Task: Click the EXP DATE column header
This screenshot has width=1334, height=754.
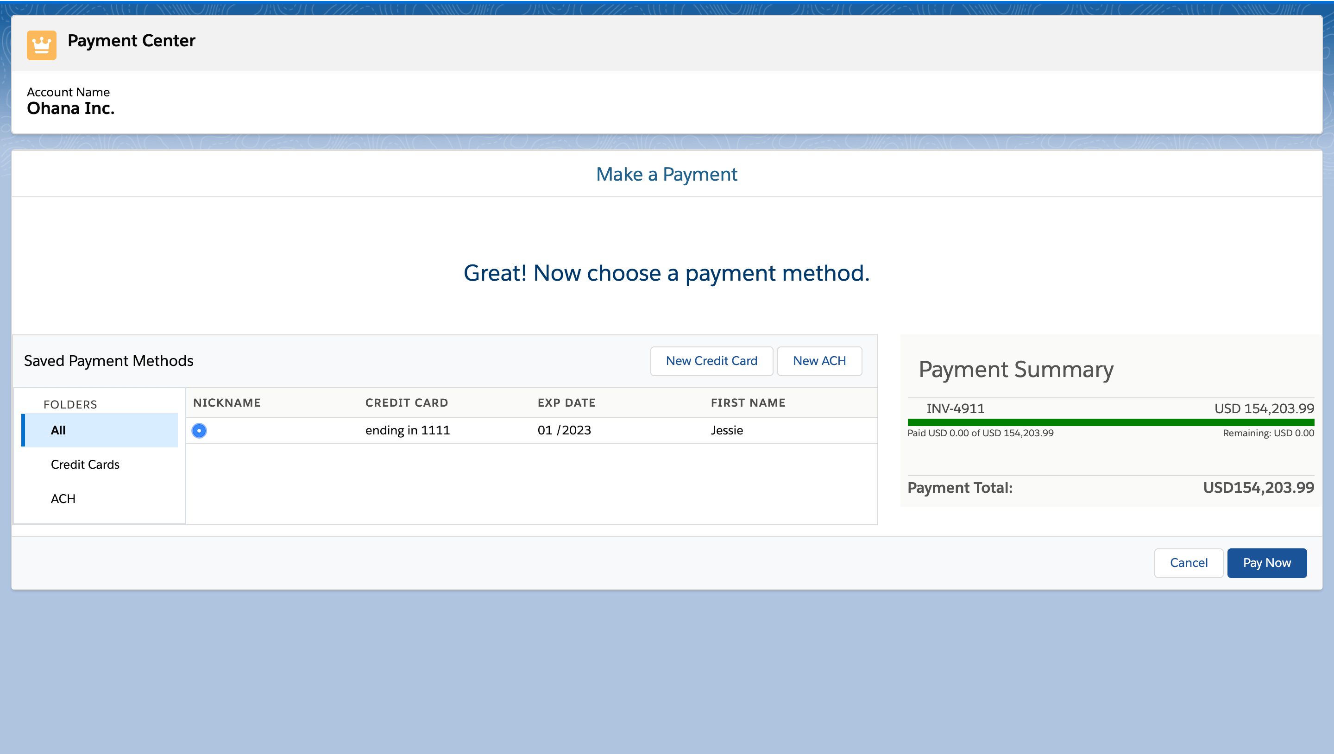Action: [x=566, y=403]
